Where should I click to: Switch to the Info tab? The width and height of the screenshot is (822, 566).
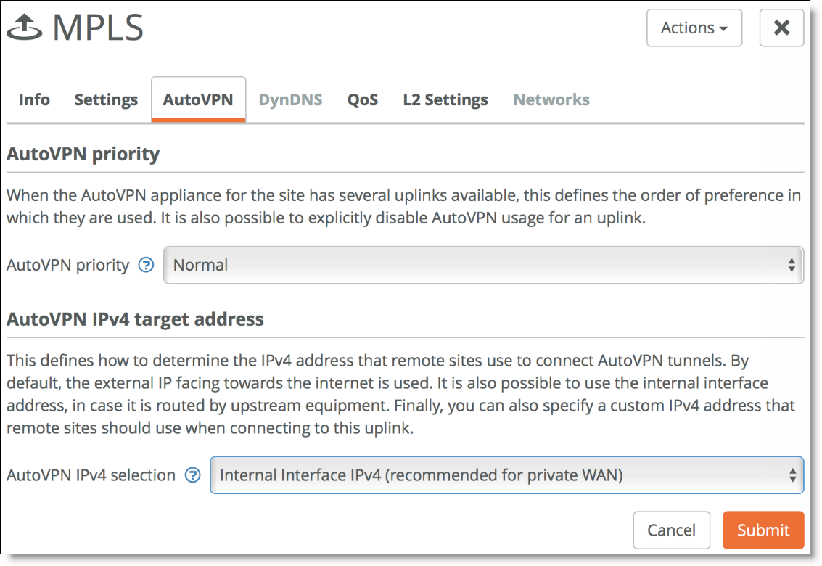(35, 99)
